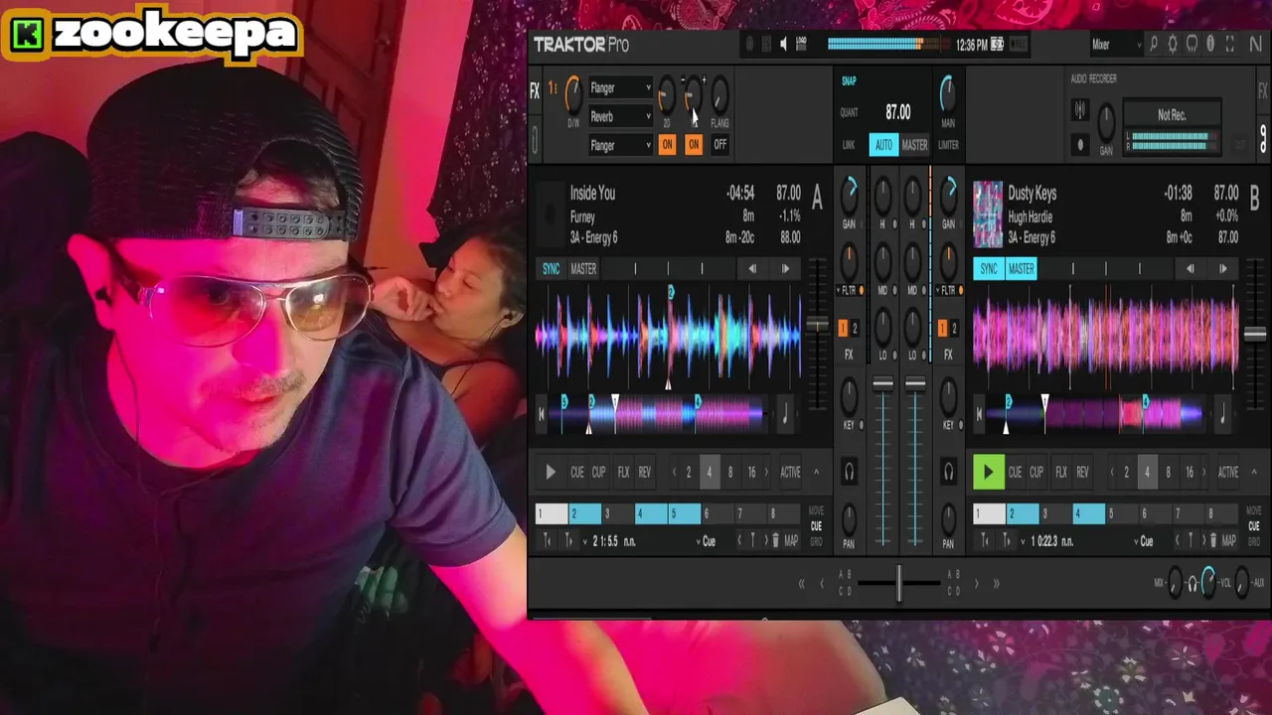This screenshot has width=1272, height=715.
Task: Play deck A
Action: point(551,473)
